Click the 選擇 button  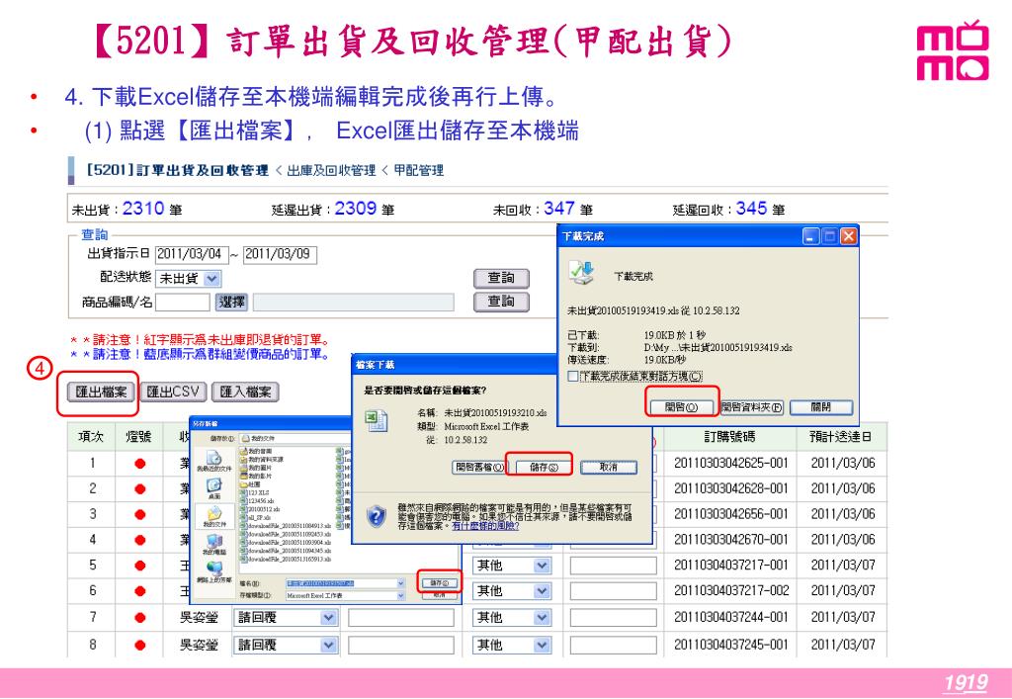point(231,302)
